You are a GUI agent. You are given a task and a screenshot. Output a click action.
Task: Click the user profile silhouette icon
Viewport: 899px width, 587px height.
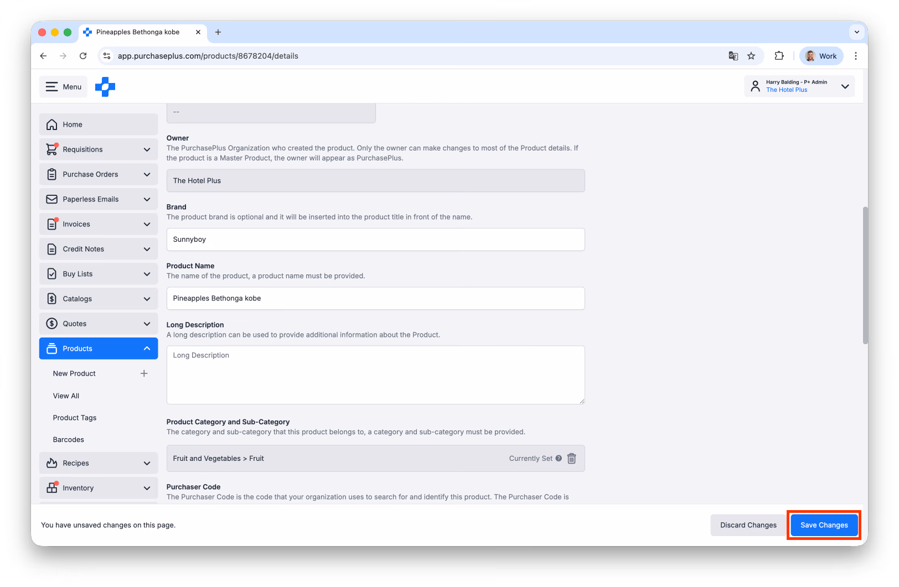[755, 86]
